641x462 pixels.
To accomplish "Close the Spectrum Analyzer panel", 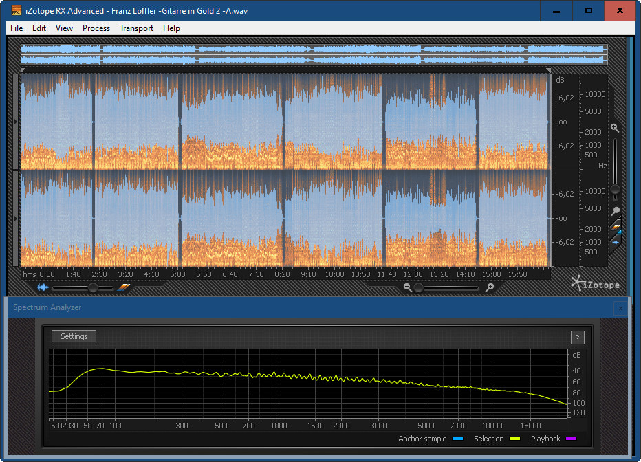I will point(620,308).
